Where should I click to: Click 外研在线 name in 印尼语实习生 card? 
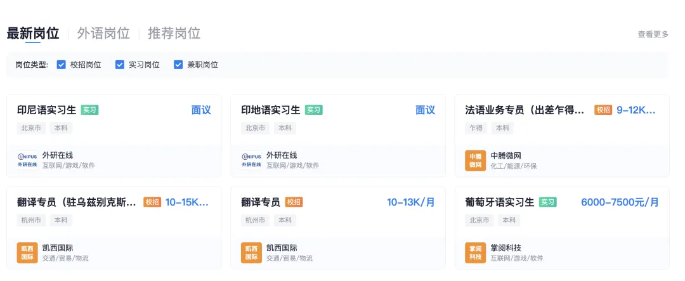(58, 155)
